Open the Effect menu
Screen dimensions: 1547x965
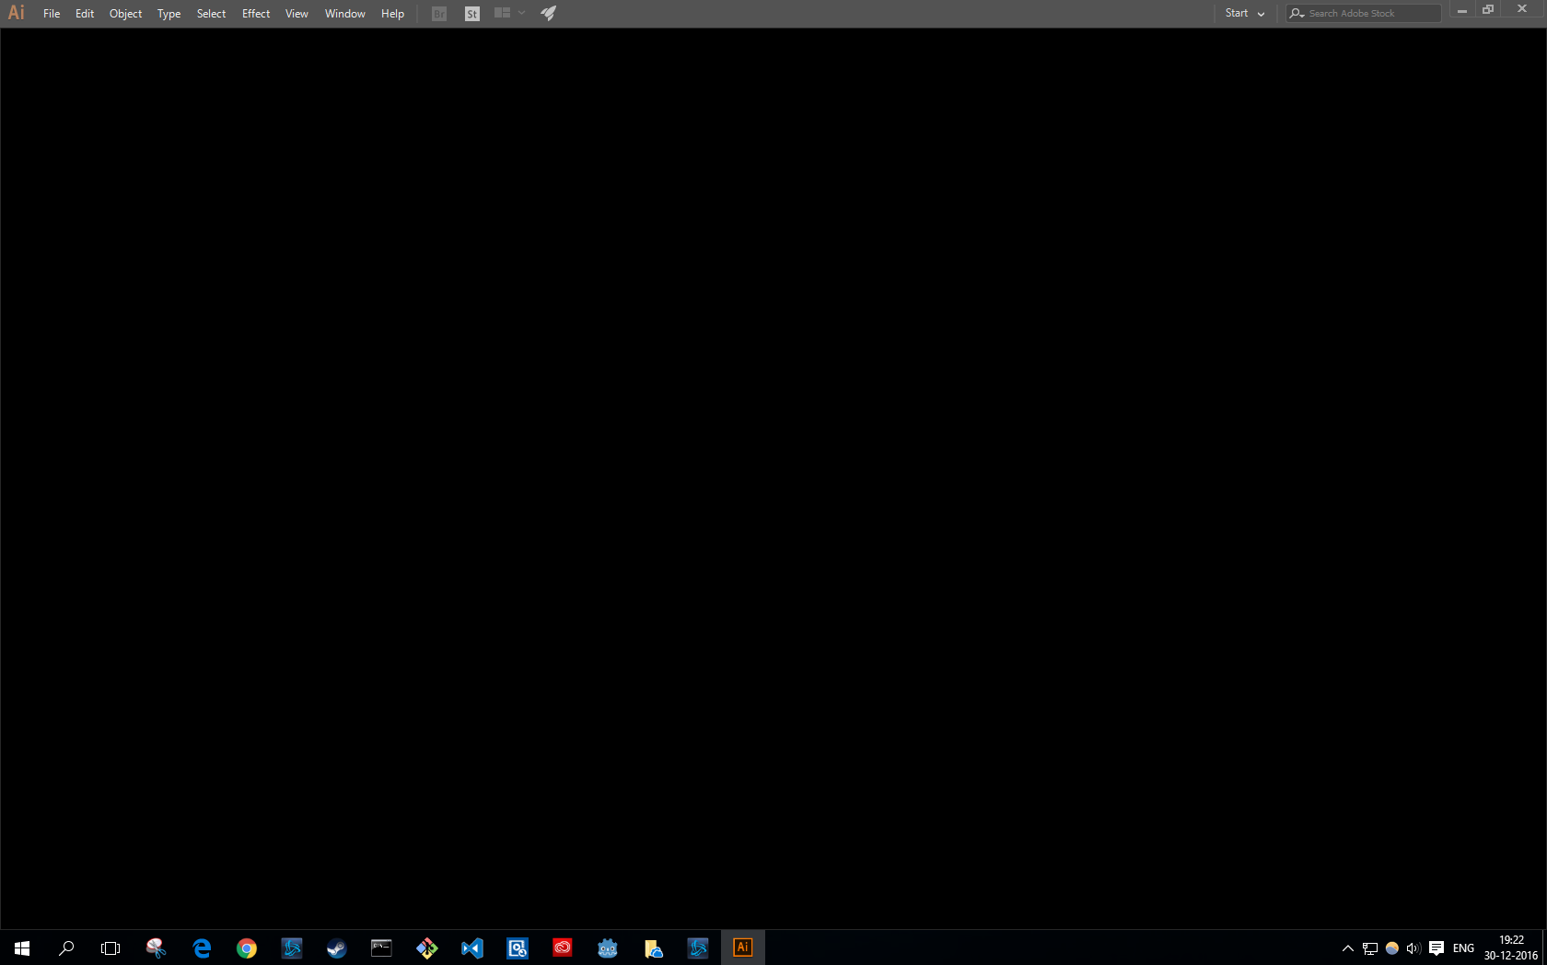click(x=255, y=13)
